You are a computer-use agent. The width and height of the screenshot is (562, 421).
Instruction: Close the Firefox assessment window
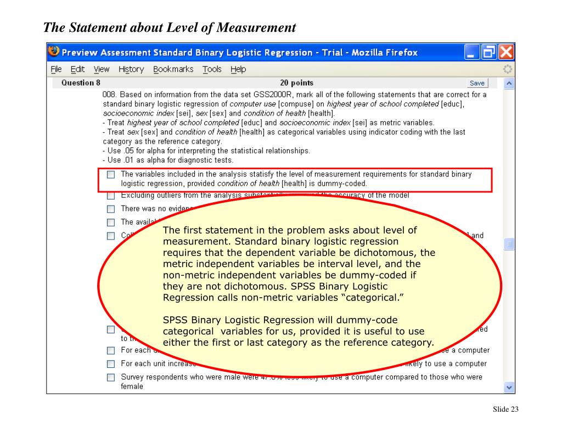506,52
